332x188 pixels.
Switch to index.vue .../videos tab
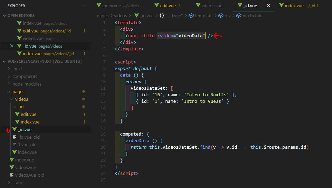pyautogui.click(x=118, y=6)
